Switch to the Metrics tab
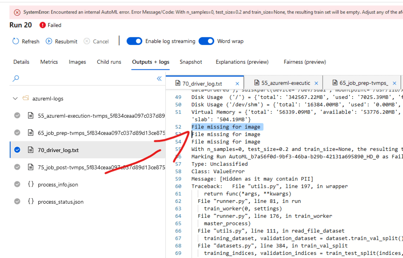The height and width of the screenshot is (258, 403). pos(49,62)
